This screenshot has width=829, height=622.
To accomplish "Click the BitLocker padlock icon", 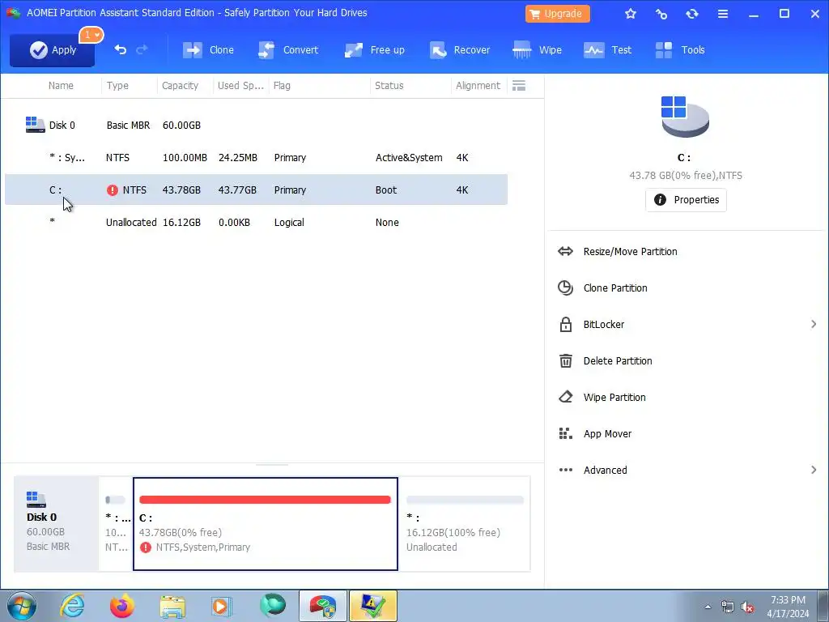I will [566, 324].
